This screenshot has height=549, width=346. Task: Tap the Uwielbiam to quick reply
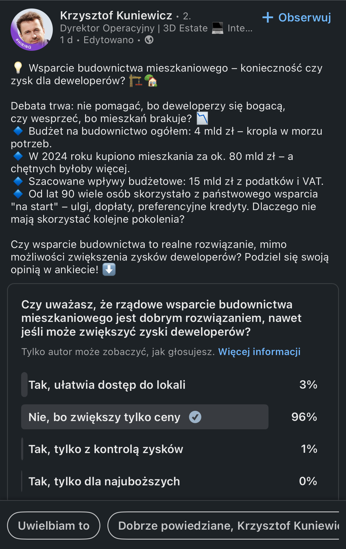[54, 526]
